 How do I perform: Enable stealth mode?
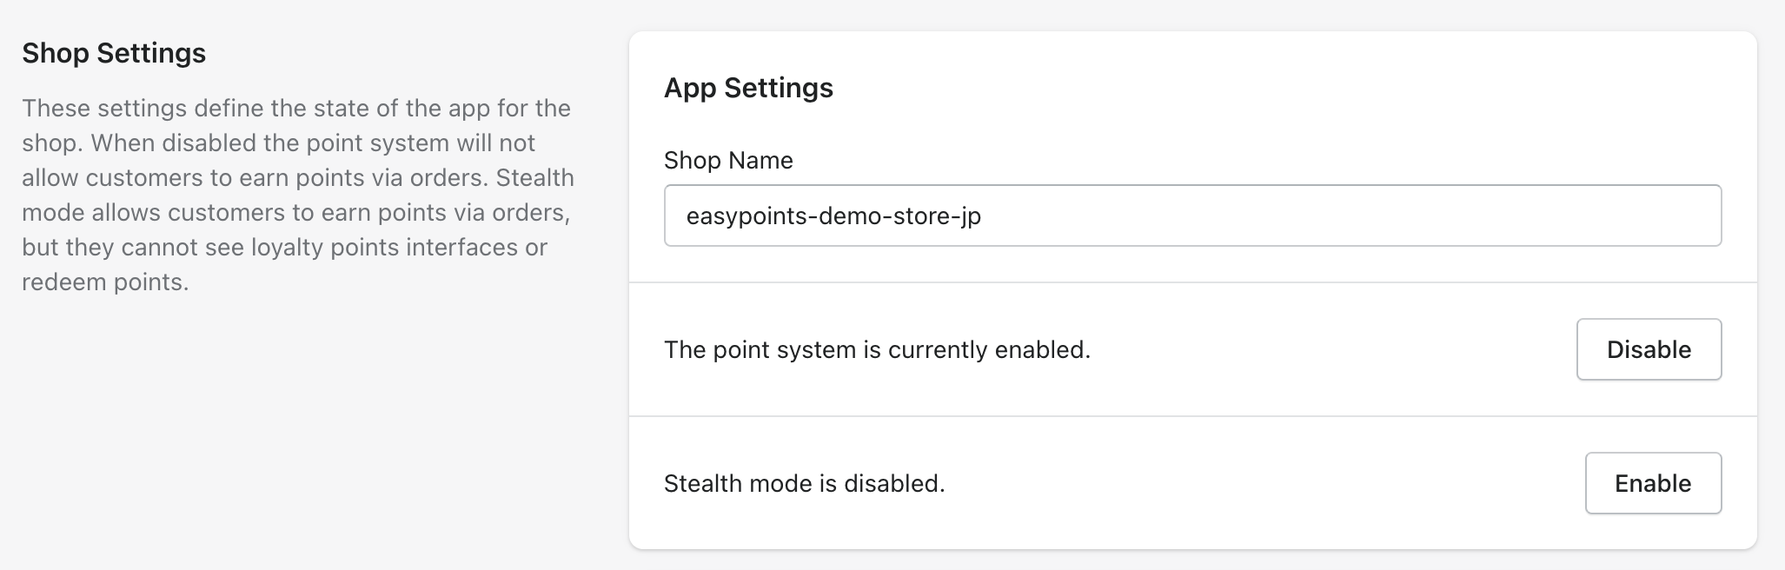click(1652, 483)
